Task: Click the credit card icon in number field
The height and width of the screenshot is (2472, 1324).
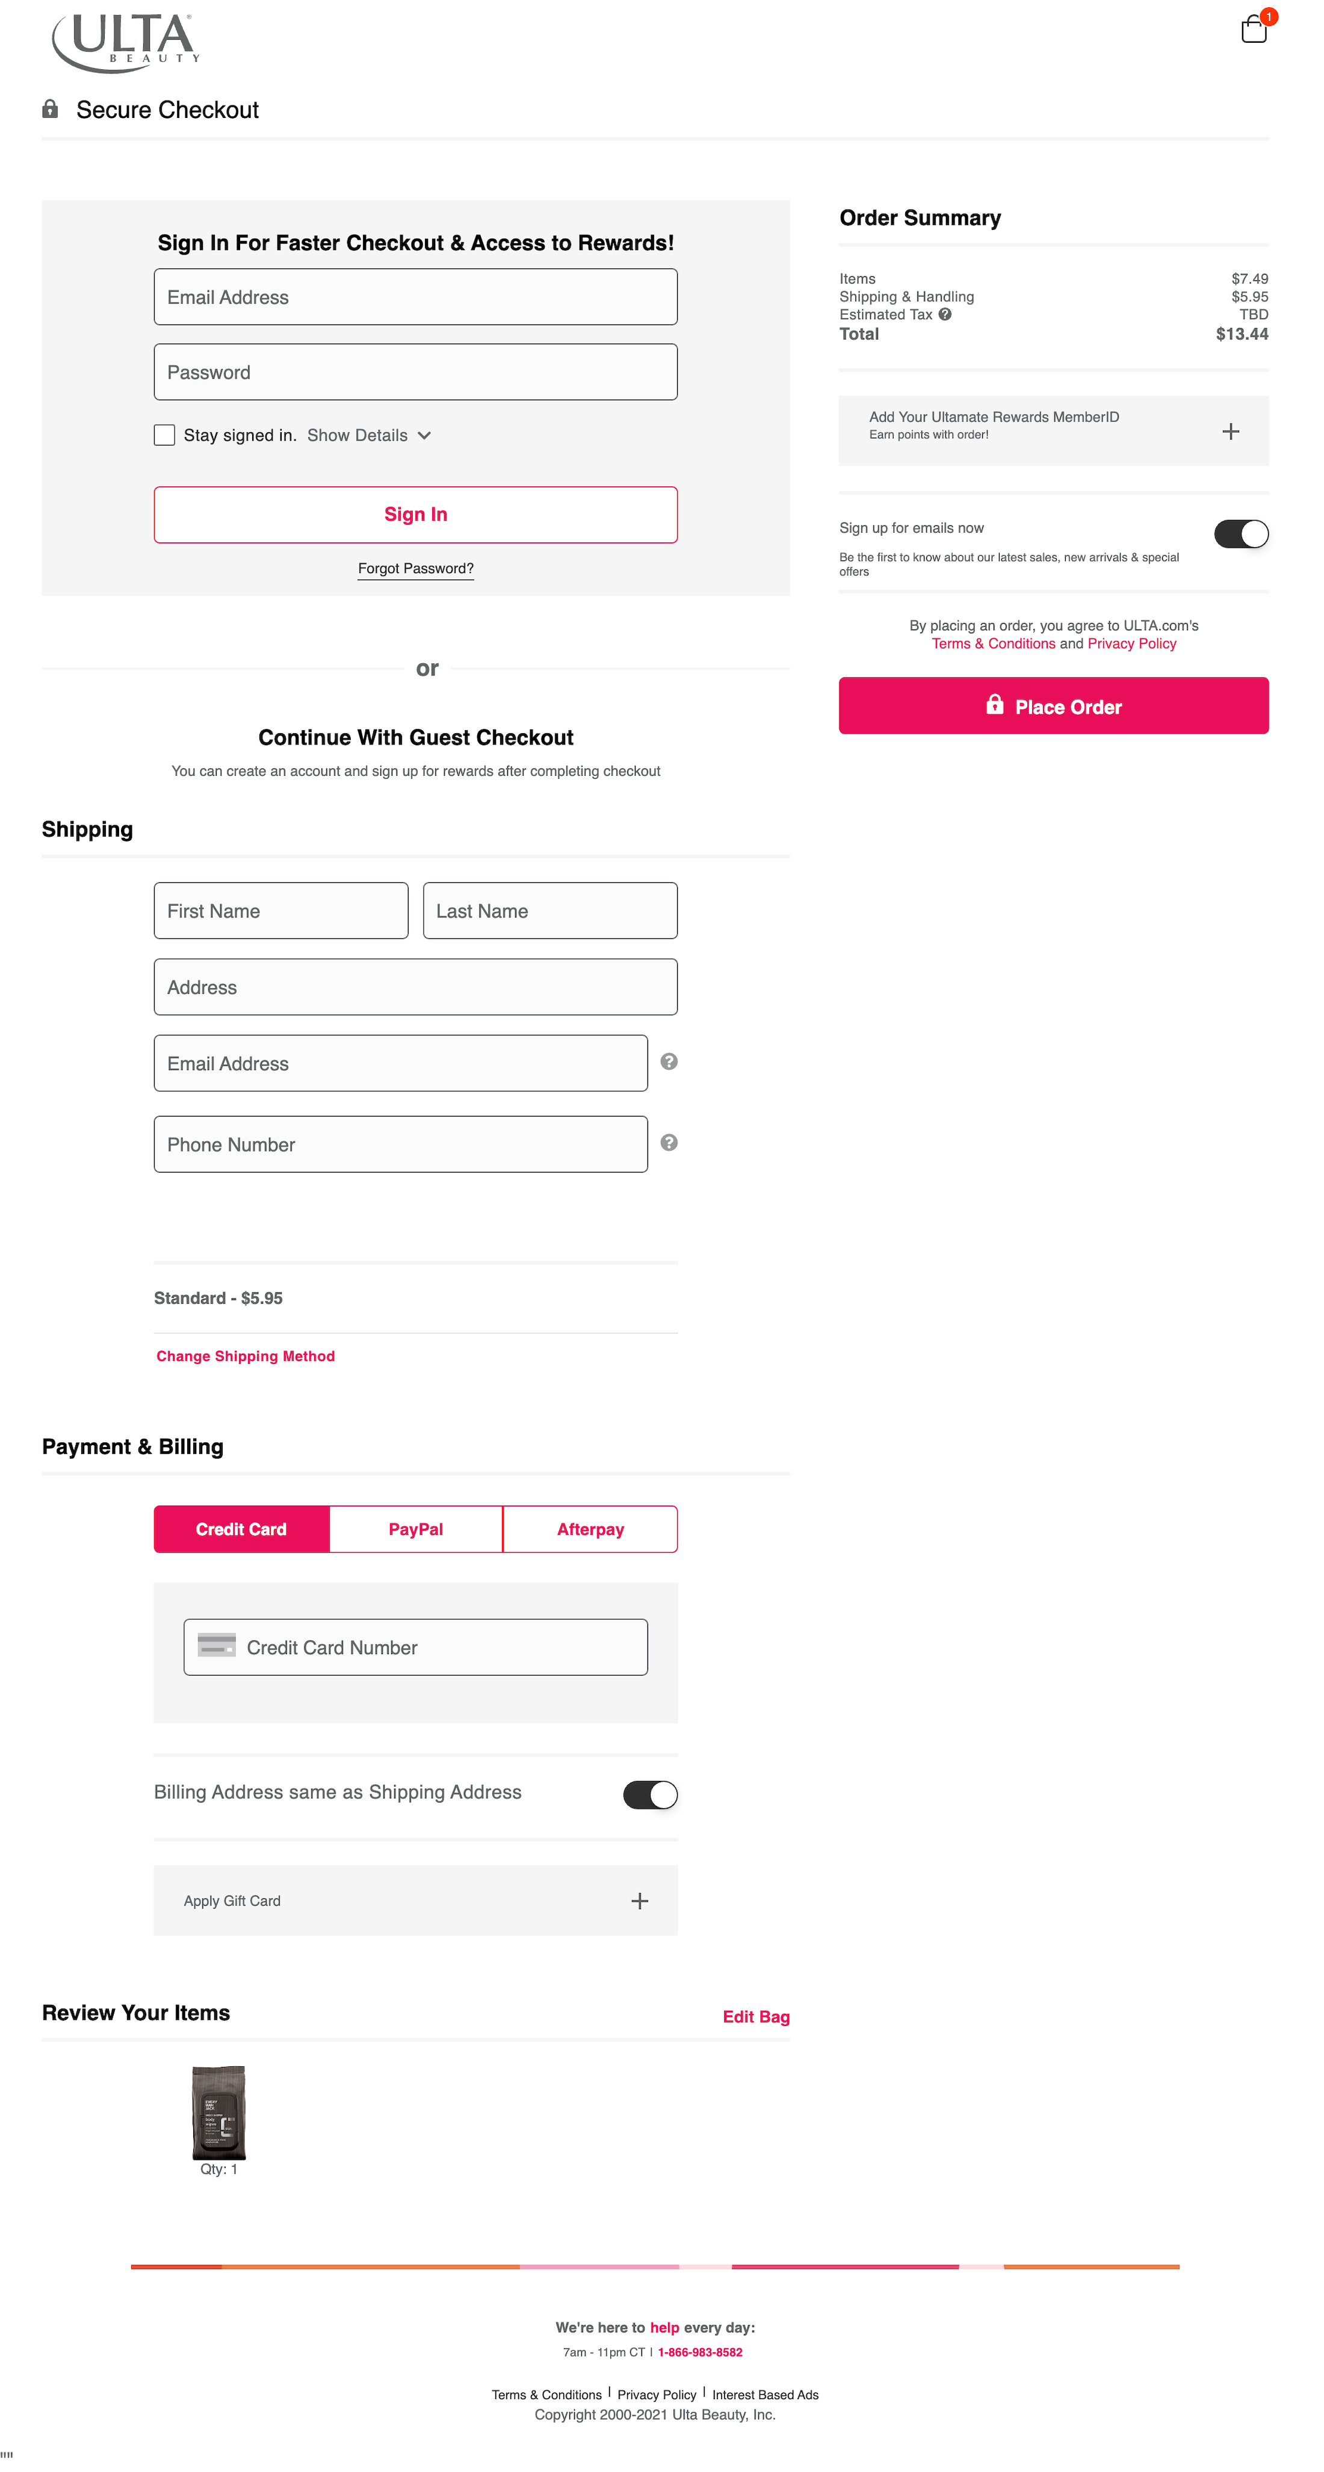Action: click(217, 1645)
